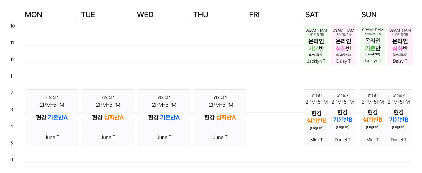Image resolution: width=422 pixels, height=173 pixels.
Task: Select Sunday 강의실 2 기본반B Daniel T class
Action: [x=399, y=118]
